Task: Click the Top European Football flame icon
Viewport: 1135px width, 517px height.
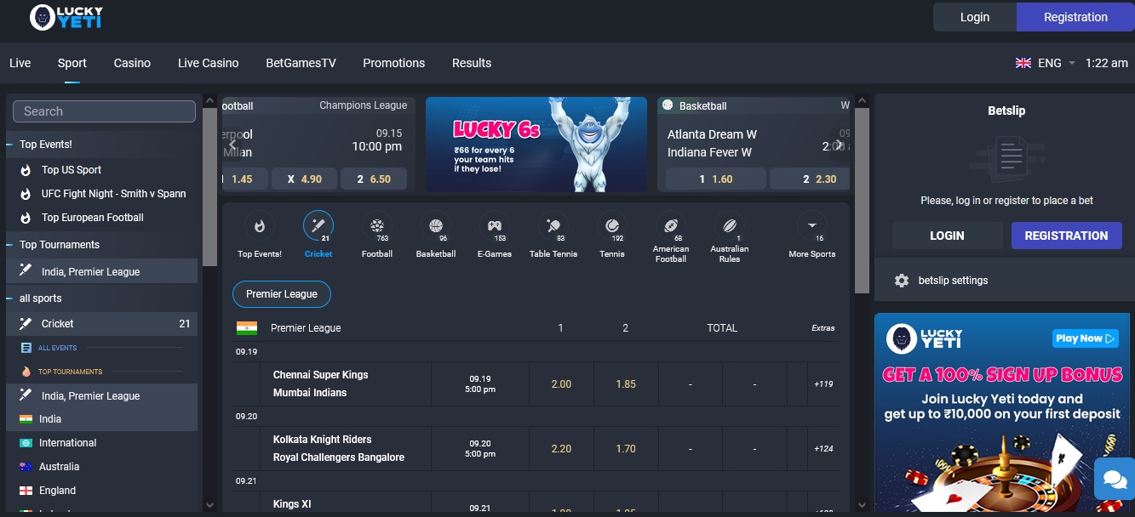Action: pyautogui.click(x=25, y=218)
